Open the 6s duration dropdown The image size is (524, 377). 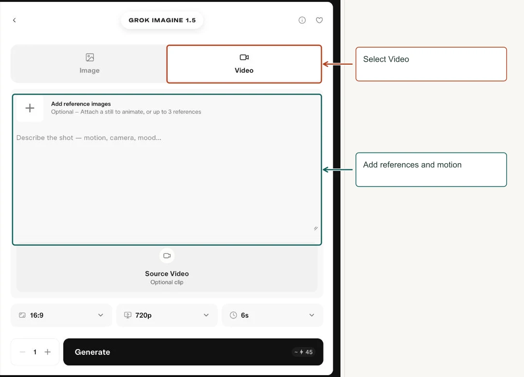coord(272,315)
